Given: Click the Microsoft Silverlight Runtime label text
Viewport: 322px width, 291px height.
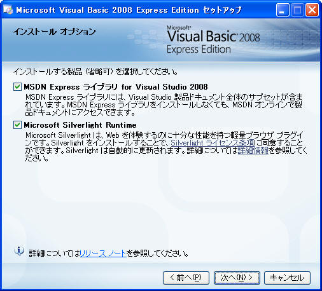Looking at the screenshot, I should pos(80,125).
